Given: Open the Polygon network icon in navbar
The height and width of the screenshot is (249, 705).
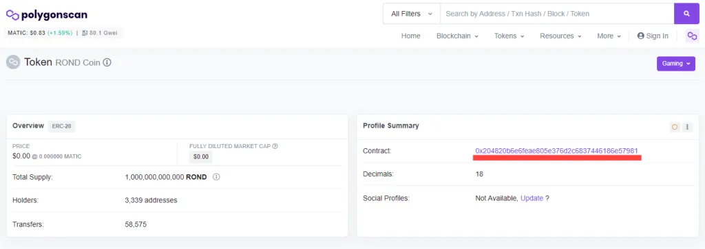Looking at the screenshot, I should tap(692, 36).
